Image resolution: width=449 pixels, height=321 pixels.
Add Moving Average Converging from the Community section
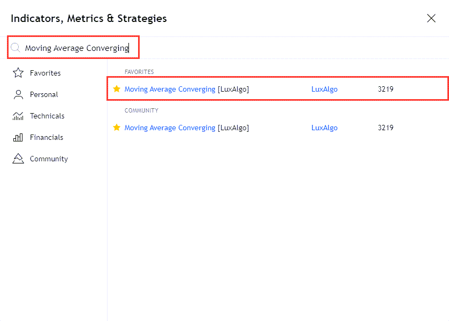170,128
